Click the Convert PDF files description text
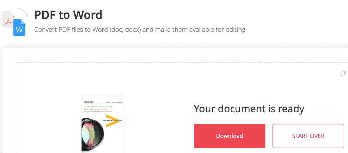Image resolution: width=348 pixels, height=153 pixels. pos(140,30)
